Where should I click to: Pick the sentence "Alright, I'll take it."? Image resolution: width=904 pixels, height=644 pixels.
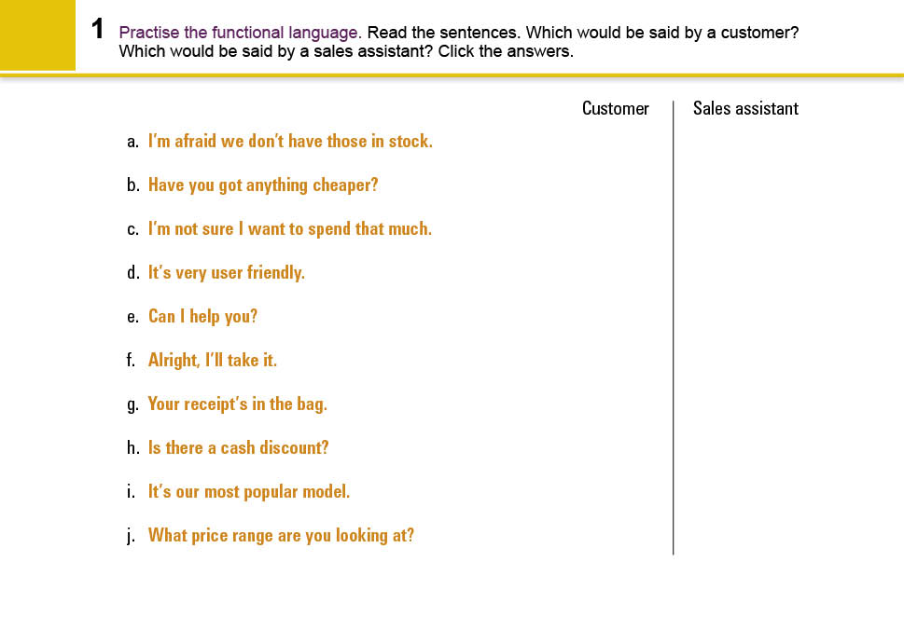213,361
